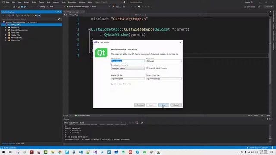Click Cancel in the Qt Class Wizard
Image resolution: width=276 pixels, height=155 pixels.
pos(176,105)
